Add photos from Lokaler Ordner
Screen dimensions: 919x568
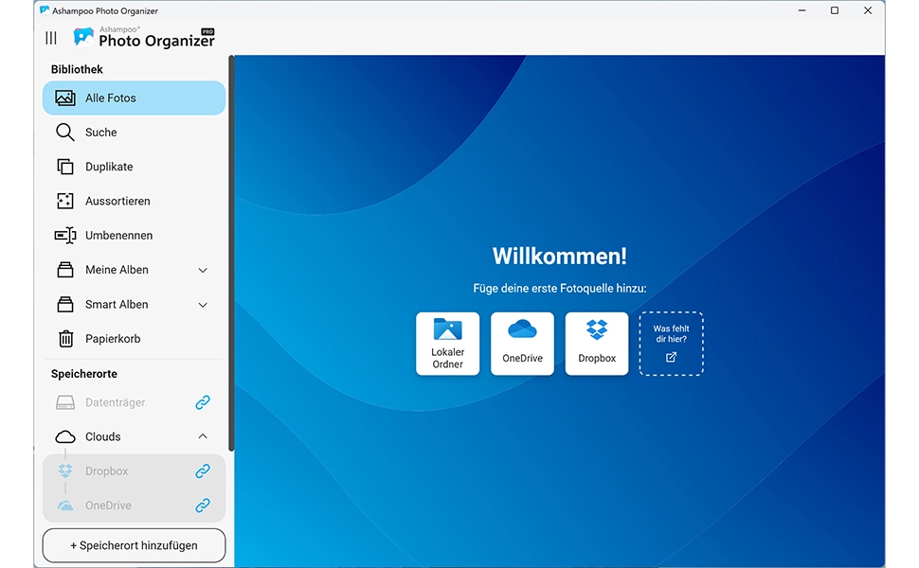click(x=447, y=343)
